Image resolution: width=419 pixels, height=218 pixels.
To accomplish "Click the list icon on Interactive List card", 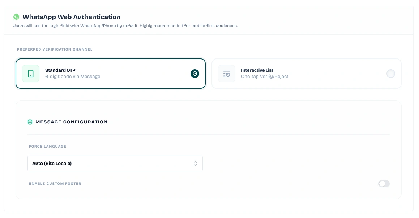I will [227, 74].
